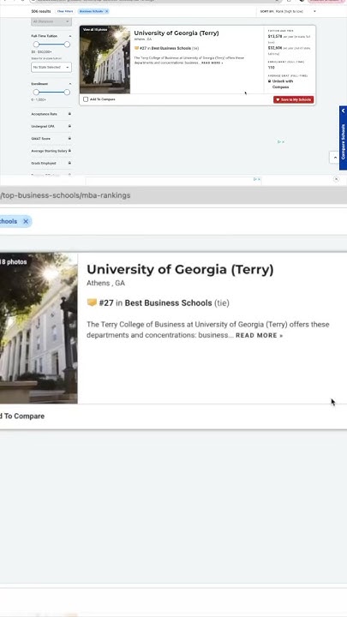Screen dimensions: 347x617
Task: Click the $13,578 in-state tuition value
Action: (275, 36)
